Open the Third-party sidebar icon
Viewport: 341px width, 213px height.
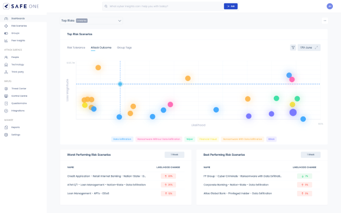(x=6, y=72)
